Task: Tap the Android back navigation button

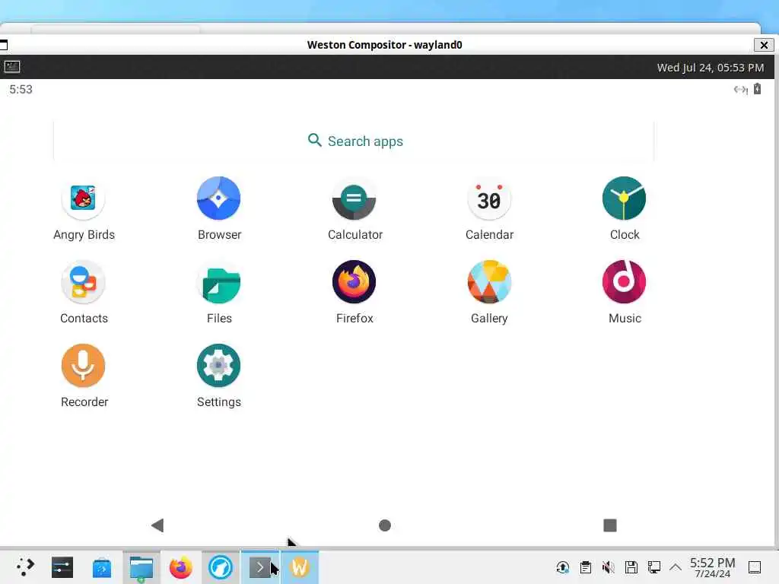Action: point(157,525)
